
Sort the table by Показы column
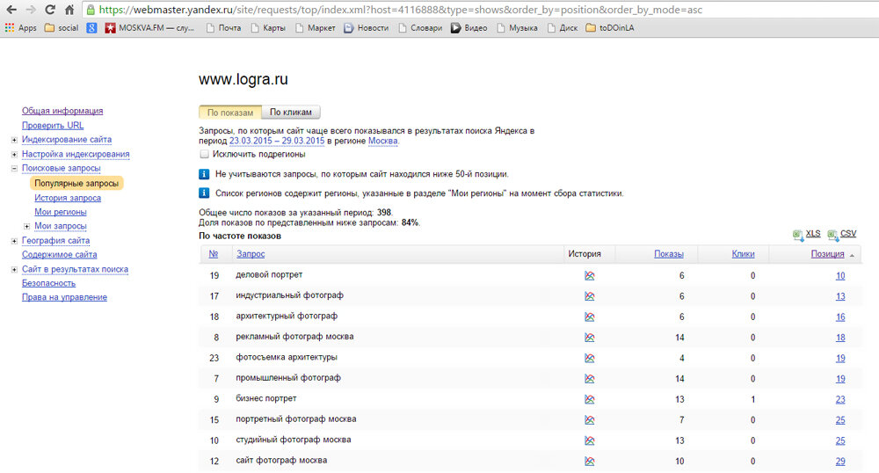[x=669, y=254]
